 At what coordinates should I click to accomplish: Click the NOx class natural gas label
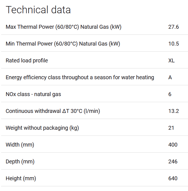pos(33,94)
